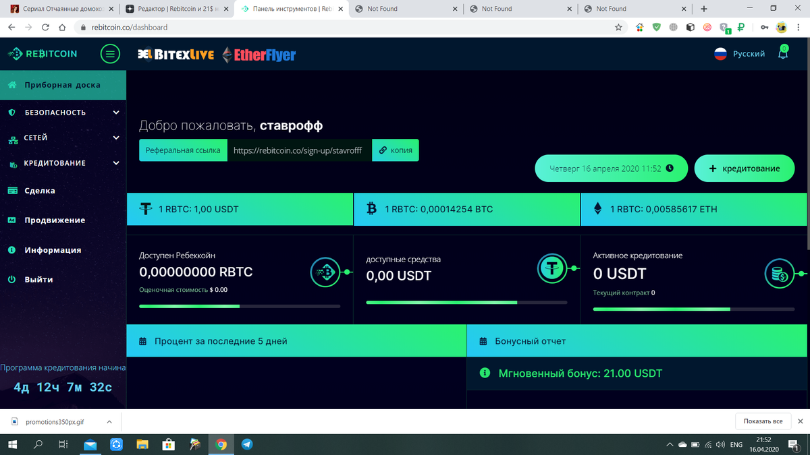Viewport: 810px width, 455px height.
Task: Bookmark this page with the star icon
Action: (x=618, y=28)
